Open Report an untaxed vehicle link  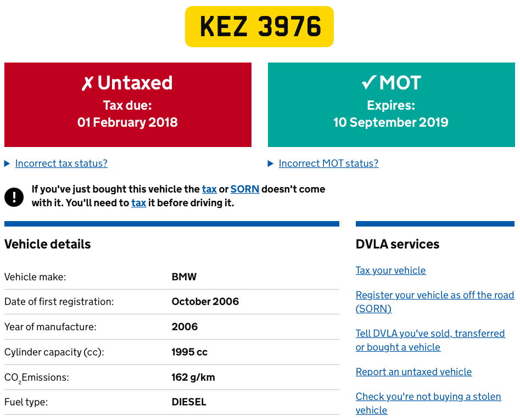(x=413, y=372)
